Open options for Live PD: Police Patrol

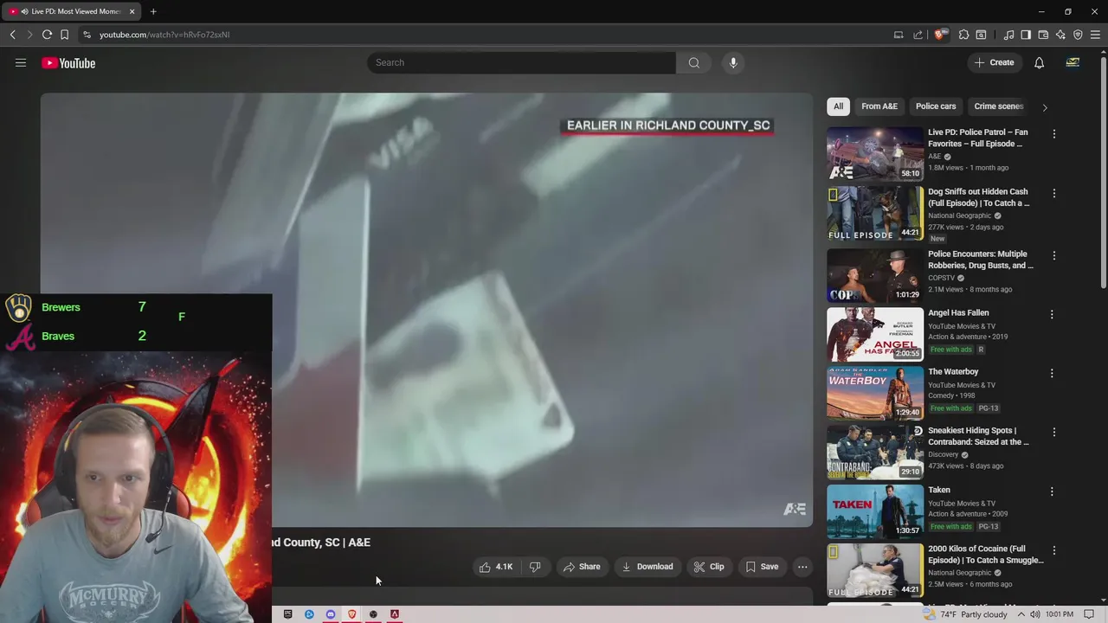(x=1053, y=134)
